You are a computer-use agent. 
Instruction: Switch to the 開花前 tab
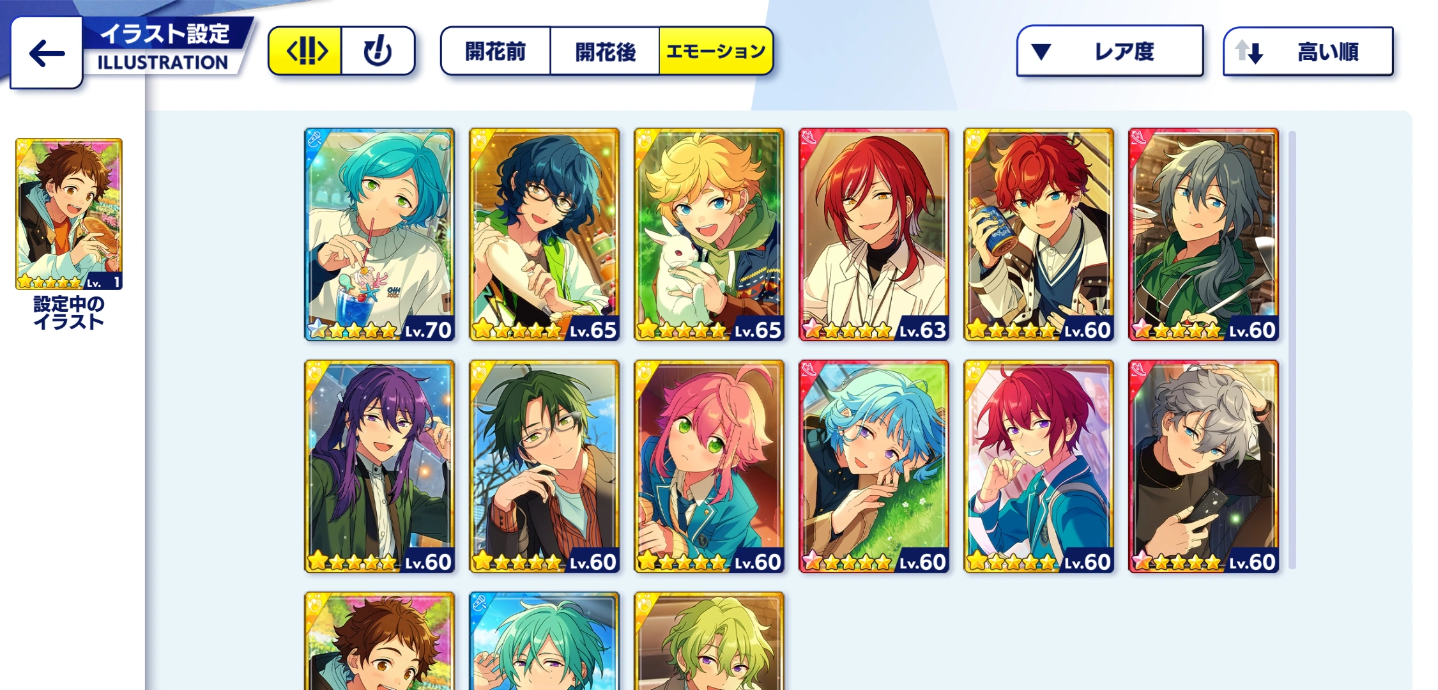click(496, 51)
